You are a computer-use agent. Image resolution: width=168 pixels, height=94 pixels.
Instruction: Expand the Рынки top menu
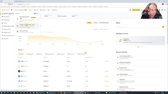[30, 10]
